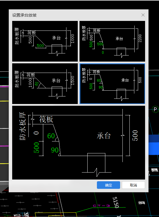Confirm with the 确定 button
This screenshot has height=217, width=159.
coord(109,185)
